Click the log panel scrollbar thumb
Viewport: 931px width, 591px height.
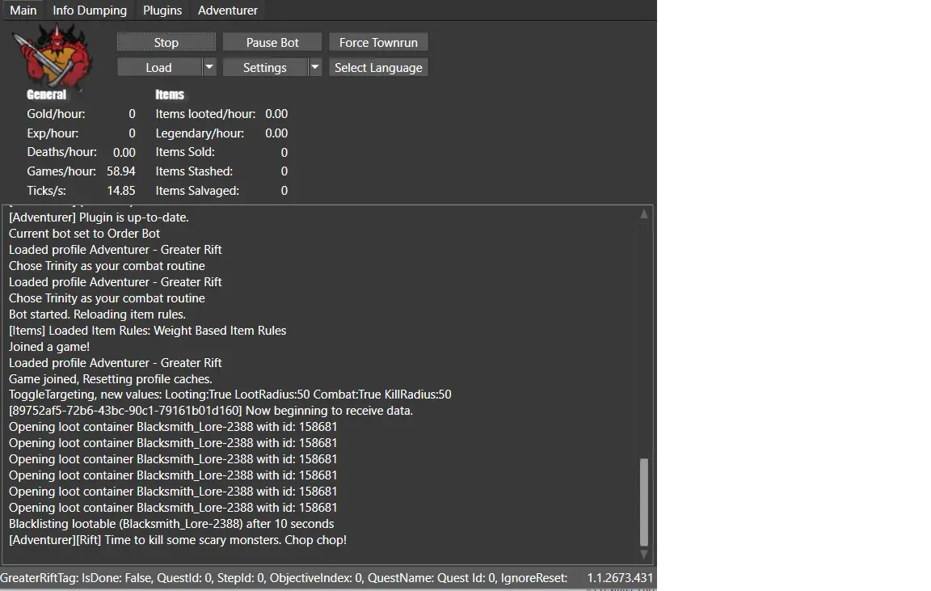click(644, 501)
